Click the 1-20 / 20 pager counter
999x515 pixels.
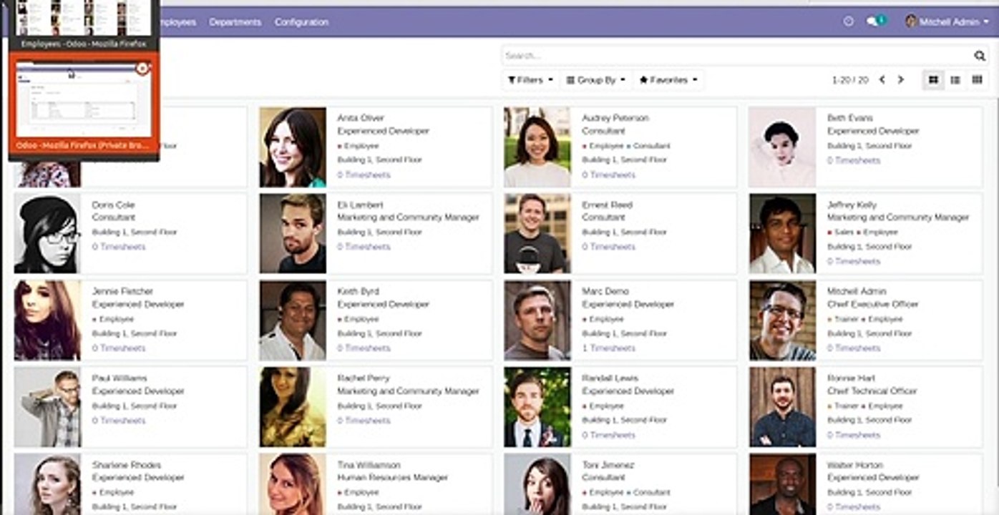click(x=850, y=80)
